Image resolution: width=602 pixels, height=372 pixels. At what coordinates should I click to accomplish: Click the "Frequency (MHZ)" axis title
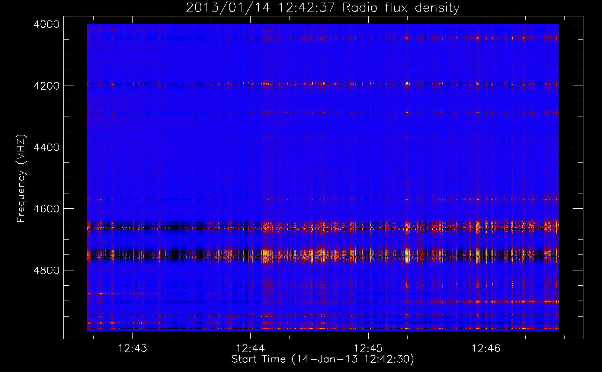pyautogui.click(x=22, y=179)
